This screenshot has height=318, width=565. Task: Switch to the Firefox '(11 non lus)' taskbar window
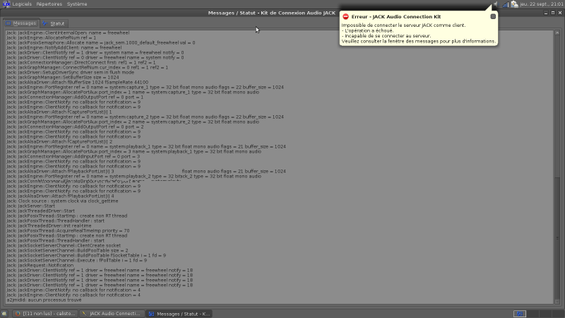tap(45, 314)
